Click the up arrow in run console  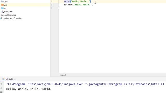pyautogui.click(x=1, y=84)
